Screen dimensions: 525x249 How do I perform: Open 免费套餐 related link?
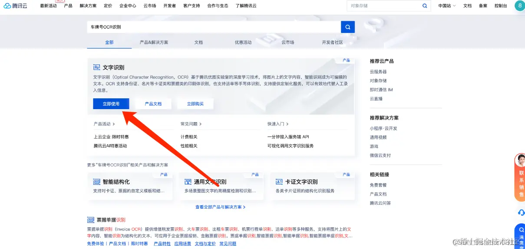[x=378, y=185]
